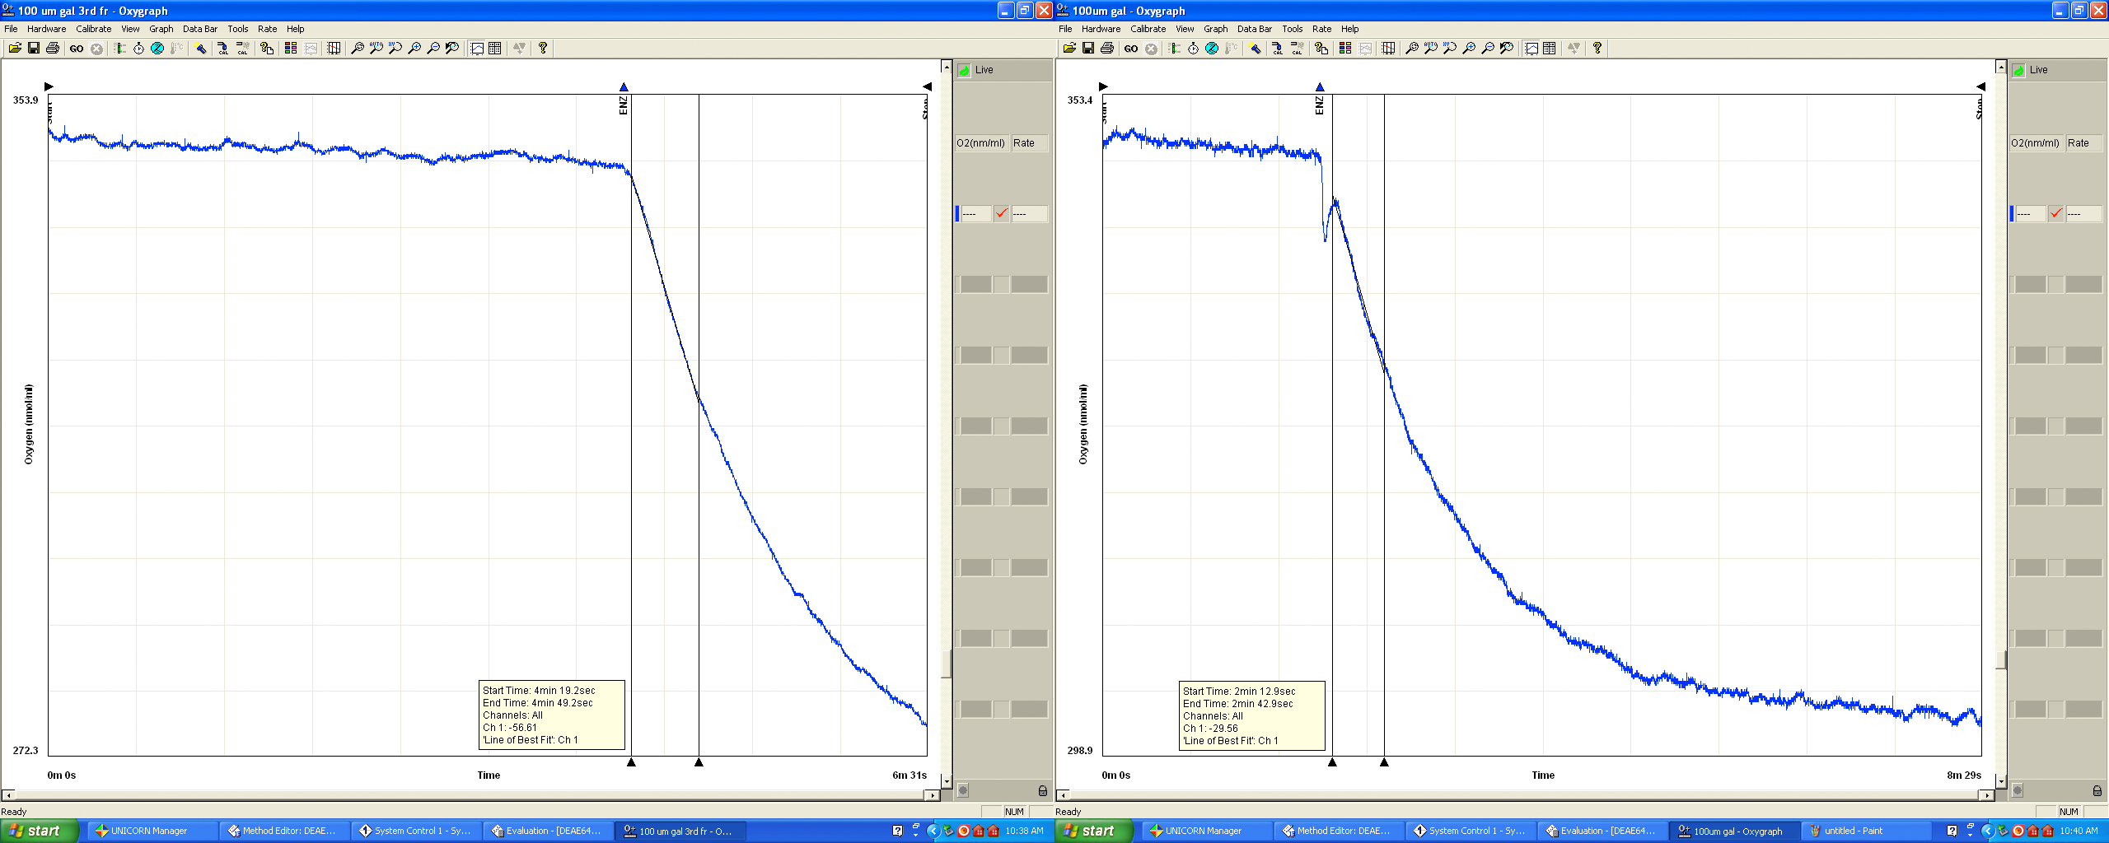The height and width of the screenshot is (843, 2109).
Task: Click zoom-in magnifier icon in '100um gal' window
Action: [1469, 49]
